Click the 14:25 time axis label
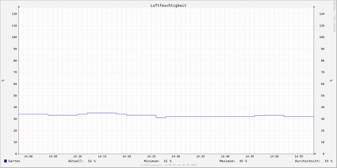Image resolution: width=337 pixels, height=168 pixels. (x=151, y=156)
